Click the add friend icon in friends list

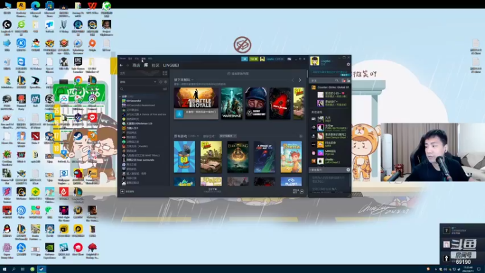(x=348, y=81)
